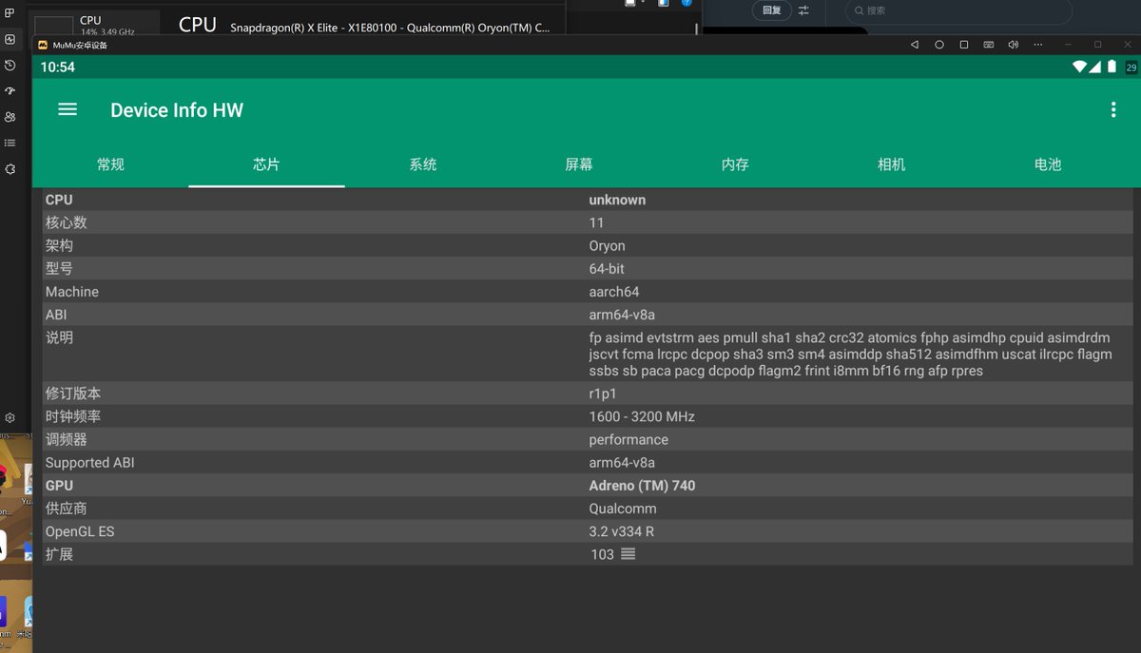Screen dimensions: 1141x653
Task: Click the Android clock showing 10:54
Action: pos(57,67)
